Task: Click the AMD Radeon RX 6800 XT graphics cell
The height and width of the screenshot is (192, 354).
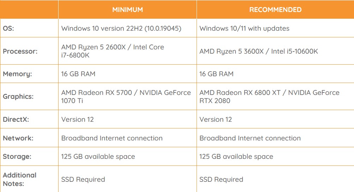Action: click(x=269, y=96)
